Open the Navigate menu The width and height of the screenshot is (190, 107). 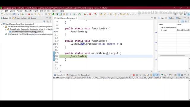tap(28, 11)
